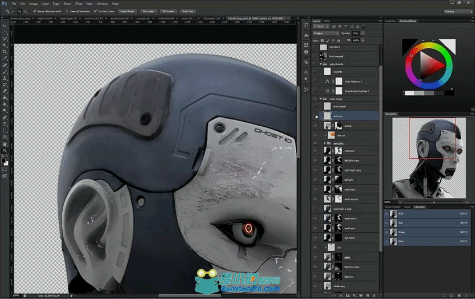
Task: Filter layers by pixel type icon
Action: click(x=334, y=27)
